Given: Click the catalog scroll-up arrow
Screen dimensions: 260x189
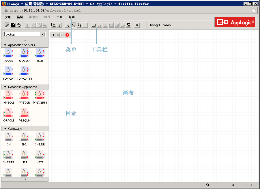Looking at the screenshot, I should point(25,40).
